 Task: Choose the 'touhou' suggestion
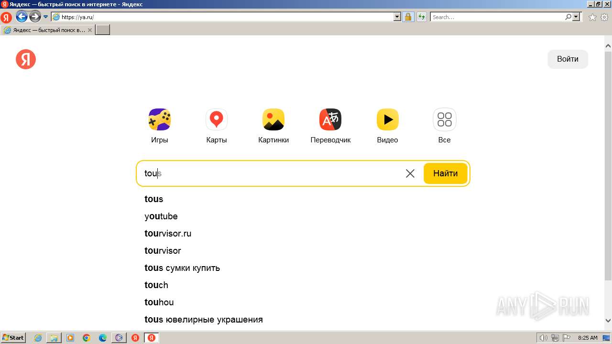point(159,302)
